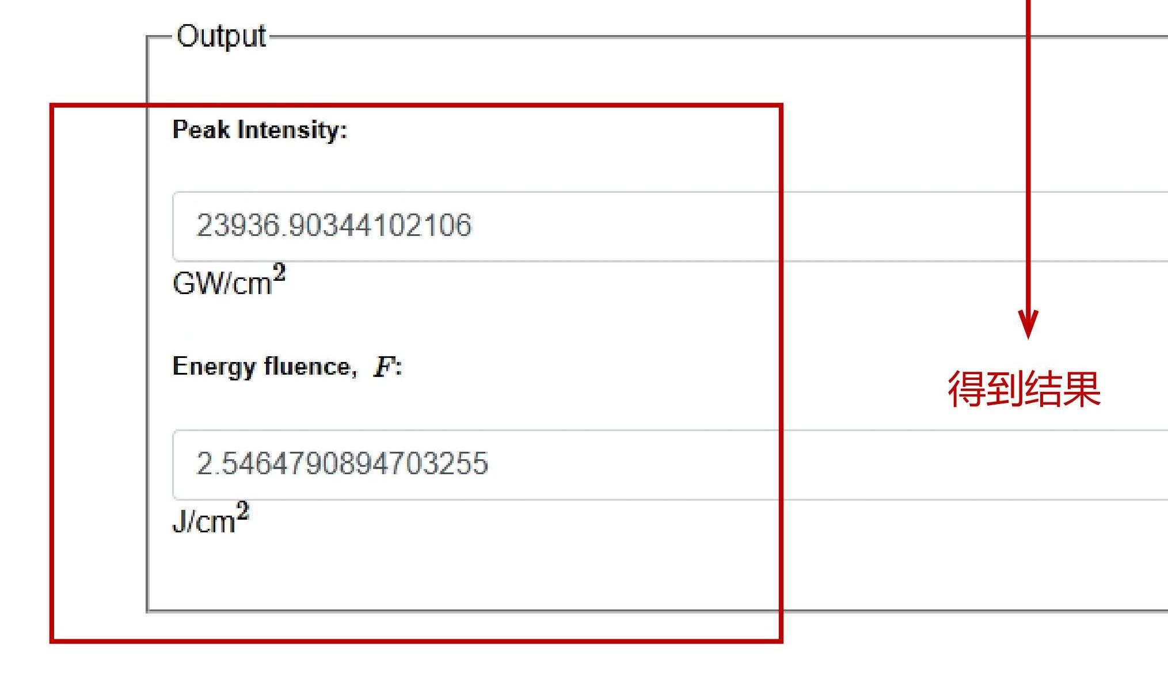Click the word "fluence" in the label
Viewport: 1168px width, 686px height.
pos(307,367)
